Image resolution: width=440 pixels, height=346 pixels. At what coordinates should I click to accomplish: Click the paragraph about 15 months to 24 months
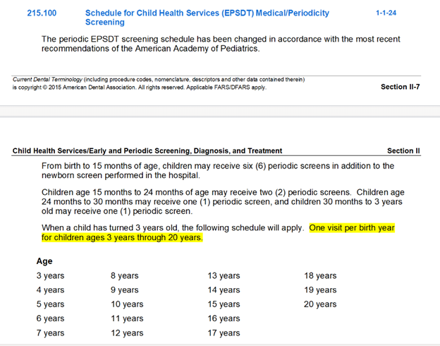(222, 201)
